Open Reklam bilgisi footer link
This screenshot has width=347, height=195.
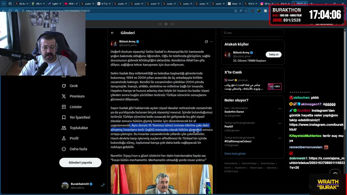click(x=256, y=168)
